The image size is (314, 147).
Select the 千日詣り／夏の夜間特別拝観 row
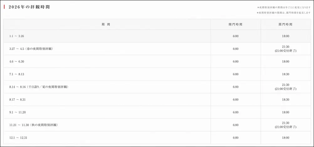click(39, 87)
